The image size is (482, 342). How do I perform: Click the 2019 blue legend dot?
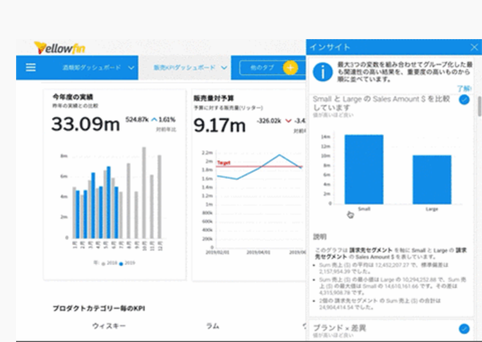pyautogui.click(x=121, y=263)
